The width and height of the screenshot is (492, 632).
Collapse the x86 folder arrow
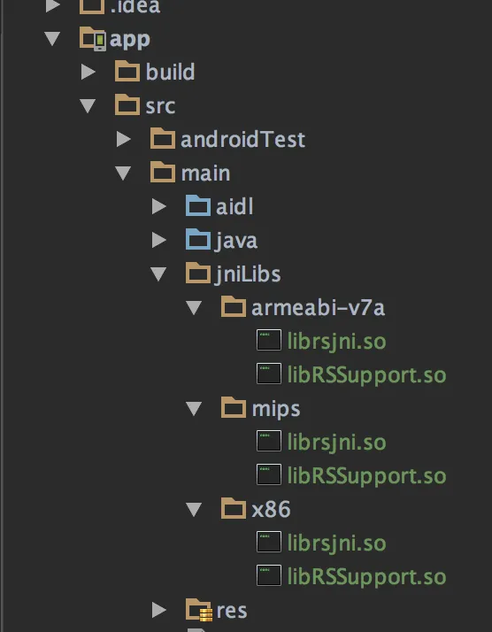194,510
